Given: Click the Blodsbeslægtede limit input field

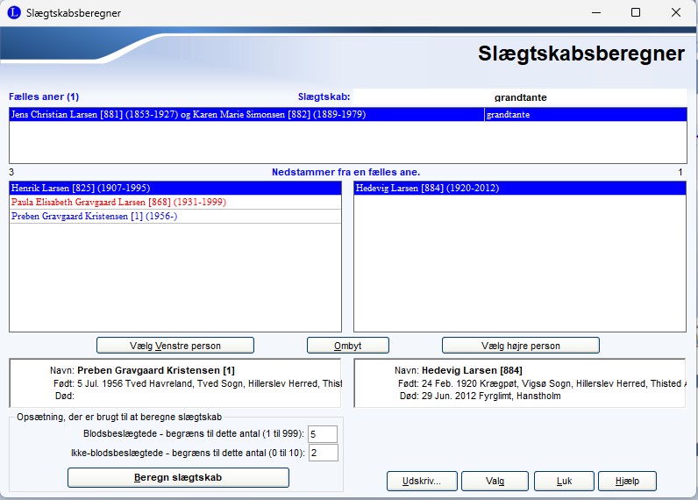Looking at the screenshot, I should coord(323,434).
